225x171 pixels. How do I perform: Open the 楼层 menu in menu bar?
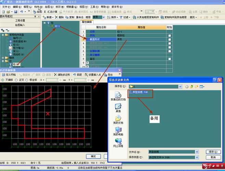coord(28,7)
